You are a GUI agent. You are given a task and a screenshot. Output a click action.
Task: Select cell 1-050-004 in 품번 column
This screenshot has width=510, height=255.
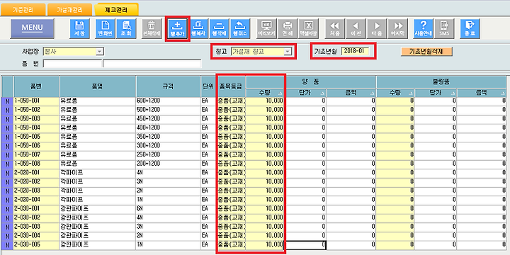(36, 127)
